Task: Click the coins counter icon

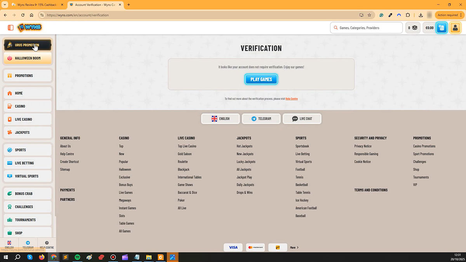Action: 413,28
